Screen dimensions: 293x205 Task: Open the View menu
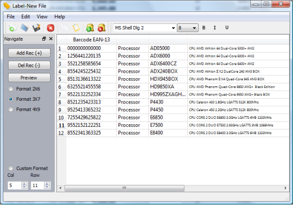(42, 17)
